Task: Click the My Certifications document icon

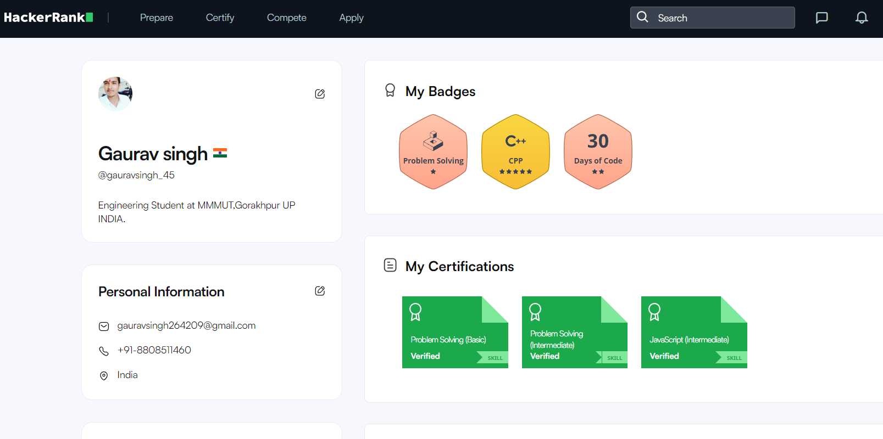Action: (x=390, y=266)
